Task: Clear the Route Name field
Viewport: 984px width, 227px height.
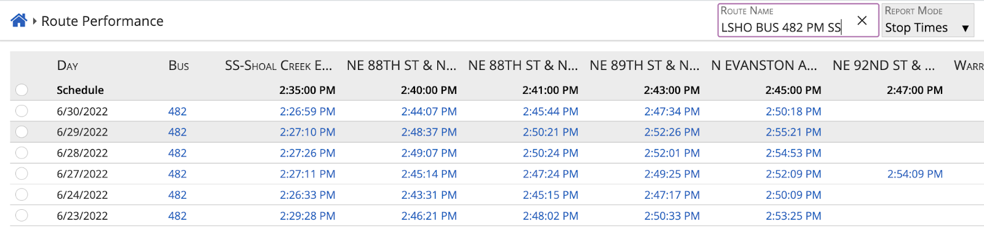Action: pos(862,21)
